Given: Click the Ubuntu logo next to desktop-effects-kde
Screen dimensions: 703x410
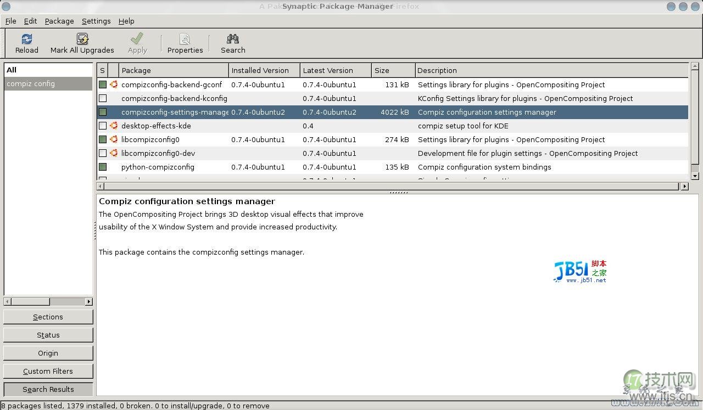Looking at the screenshot, I should point(113,126).
